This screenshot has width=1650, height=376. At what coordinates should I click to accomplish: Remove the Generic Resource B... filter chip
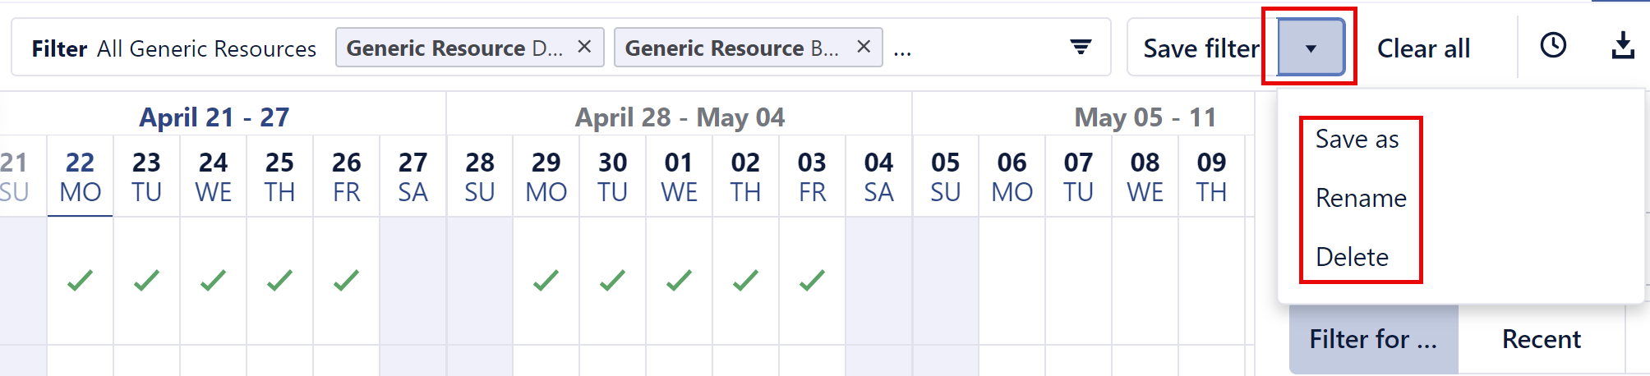(x=863, y=47)
